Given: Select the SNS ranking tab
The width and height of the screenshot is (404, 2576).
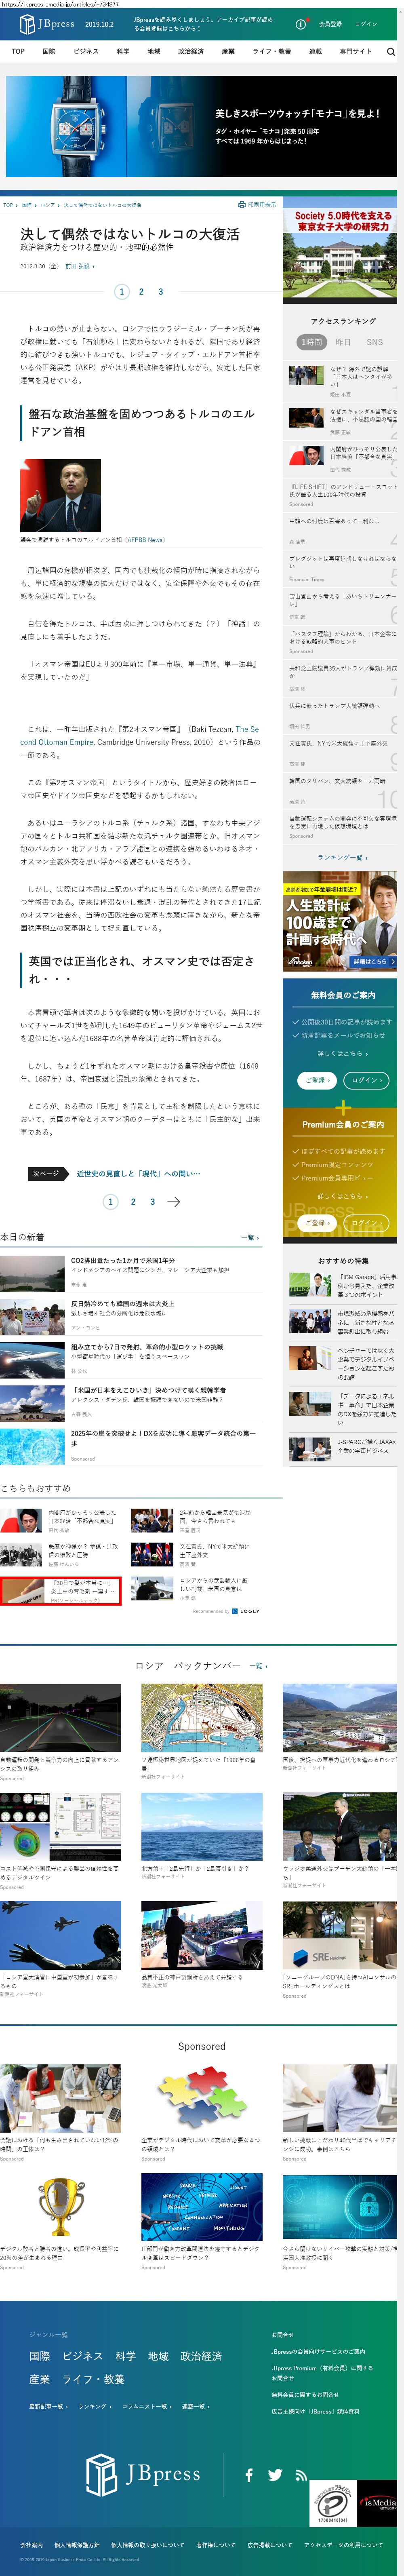Looking at the screenshot, I should pyautogui.click(x=375, y=342).
